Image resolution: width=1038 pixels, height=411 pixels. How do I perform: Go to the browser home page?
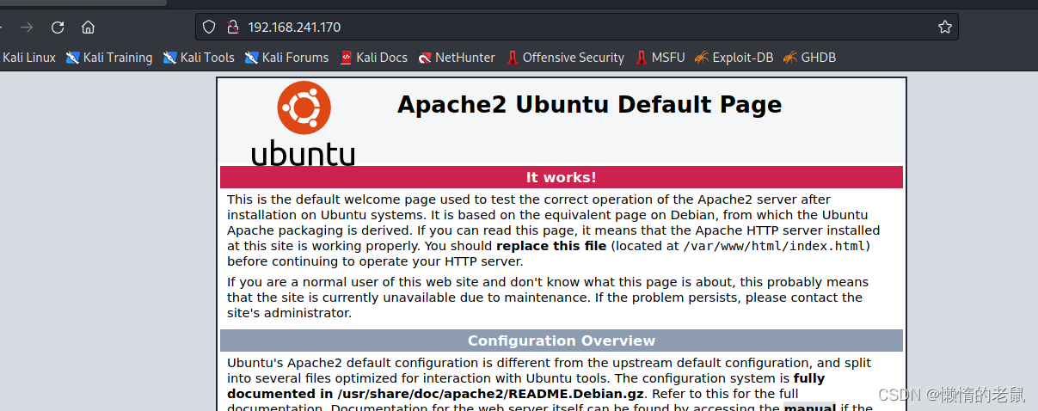pyautogui.click(x=89, y=27)
